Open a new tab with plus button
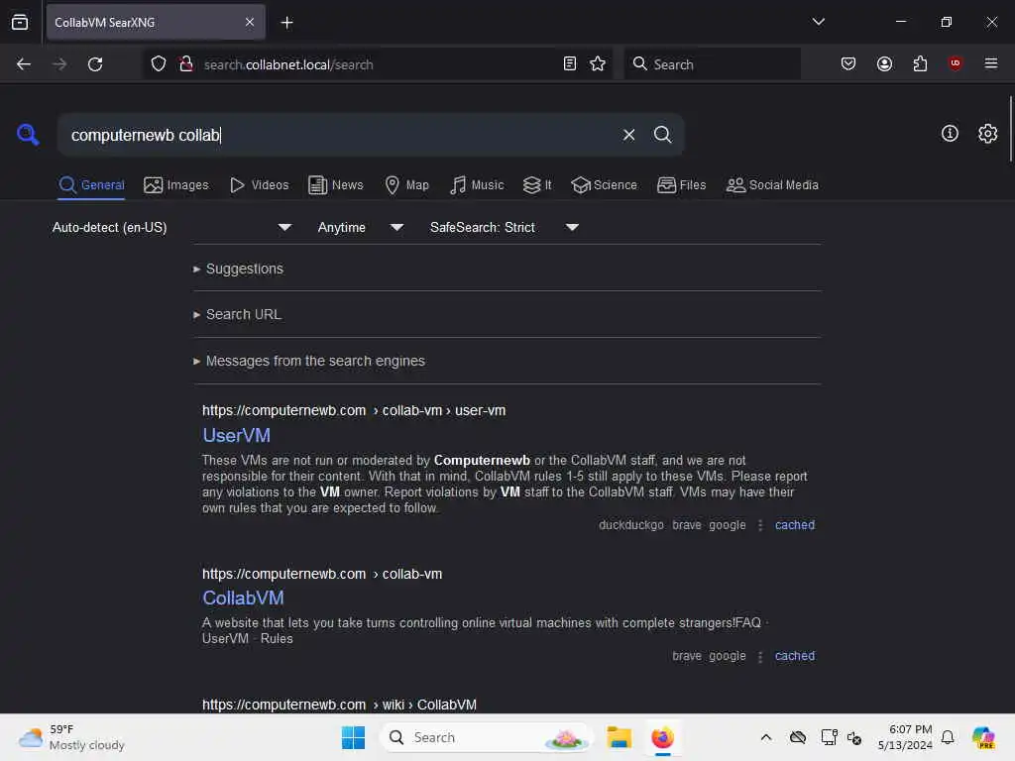The image size is (1015, 761). pos(286,23)
